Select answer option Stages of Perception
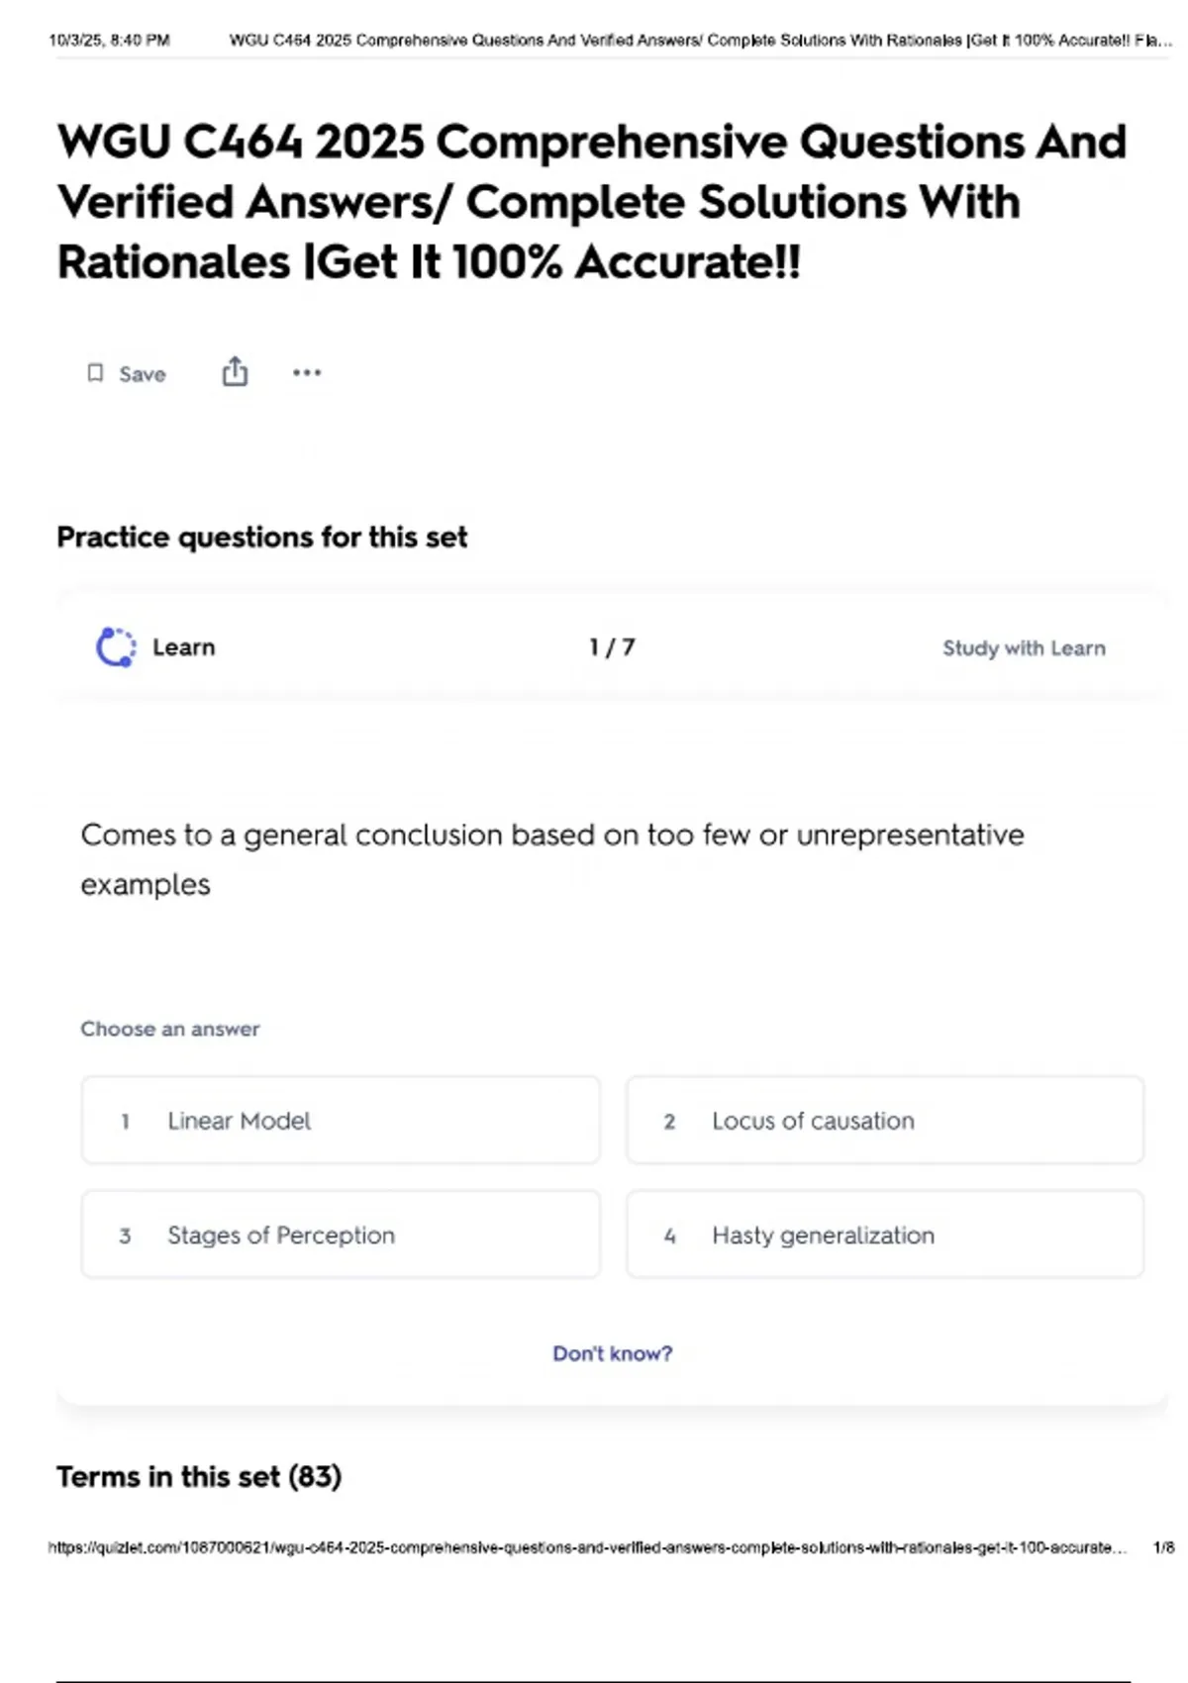The image size is (1188, 1683). 341,1235
